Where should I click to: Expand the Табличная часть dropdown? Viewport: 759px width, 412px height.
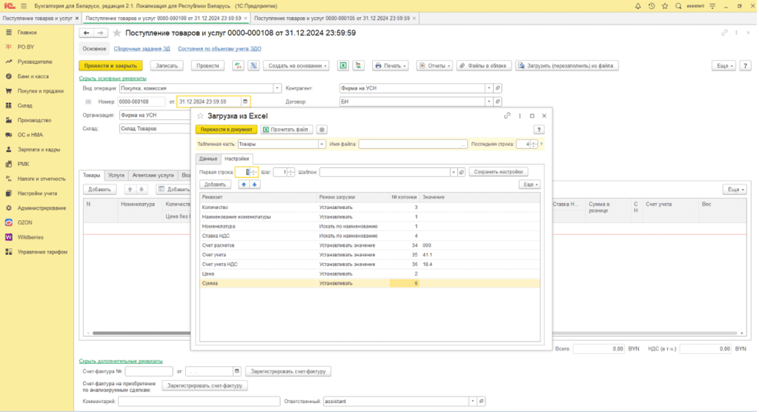click(323, 144)
